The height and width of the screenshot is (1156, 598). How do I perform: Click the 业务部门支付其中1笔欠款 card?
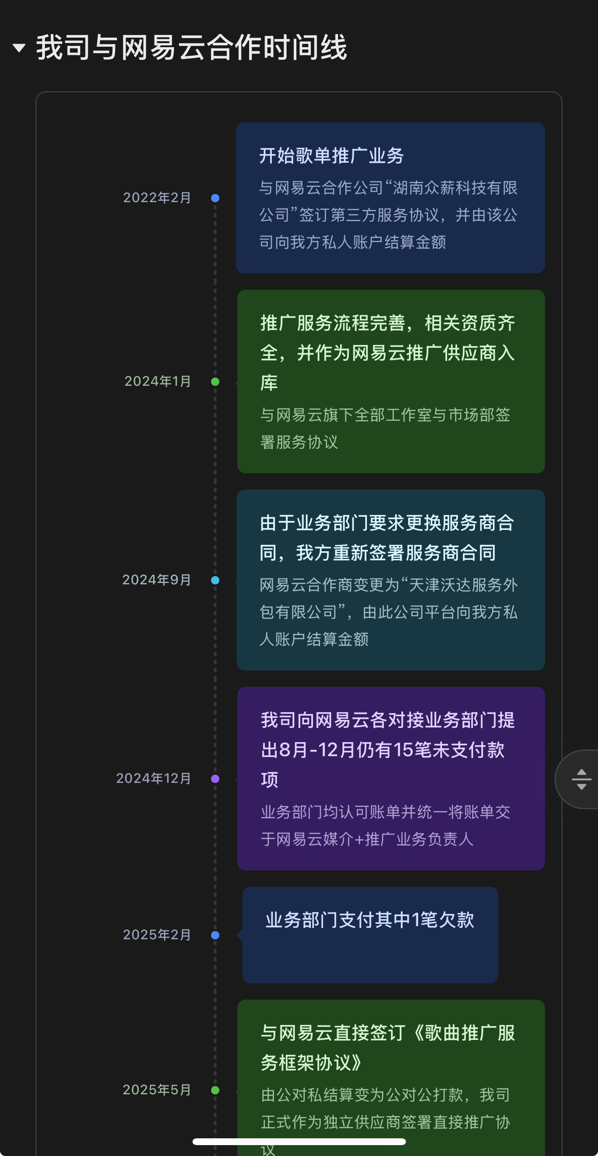pyautogui.click(x=370, y=935)
